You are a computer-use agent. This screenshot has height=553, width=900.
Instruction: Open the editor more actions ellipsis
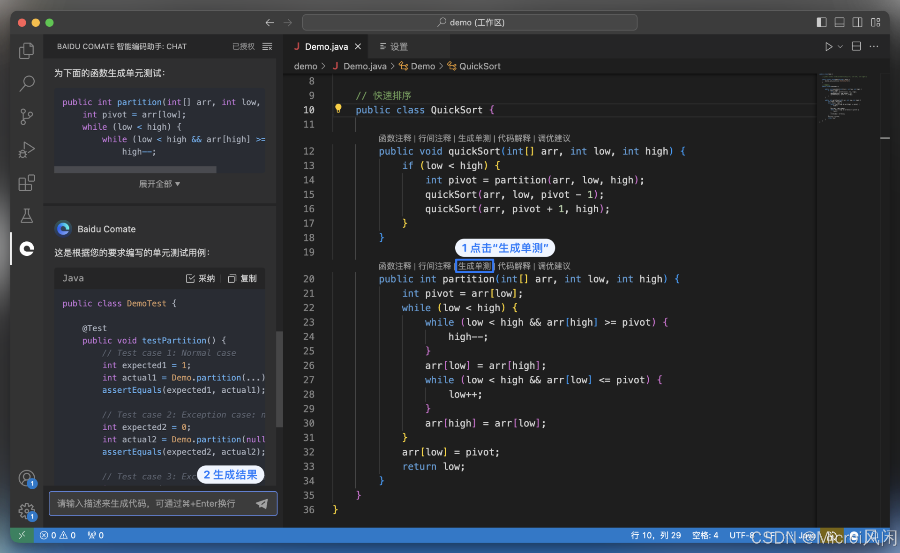pos(874,46)
